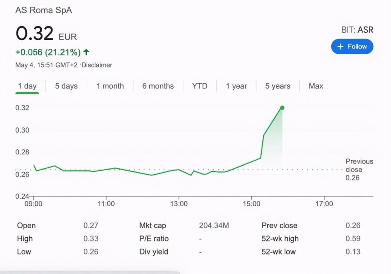Show the 1 year chart
Viewport: 391px width, 274px height.
click(x=237, y=86)
